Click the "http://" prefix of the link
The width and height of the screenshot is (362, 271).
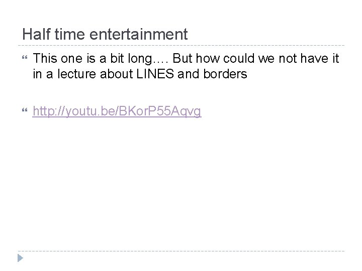[x=48, y=111]
